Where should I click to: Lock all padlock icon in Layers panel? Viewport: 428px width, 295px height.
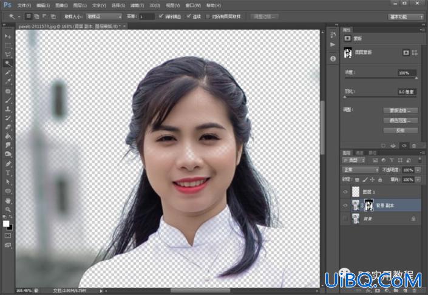pos(380,180)
